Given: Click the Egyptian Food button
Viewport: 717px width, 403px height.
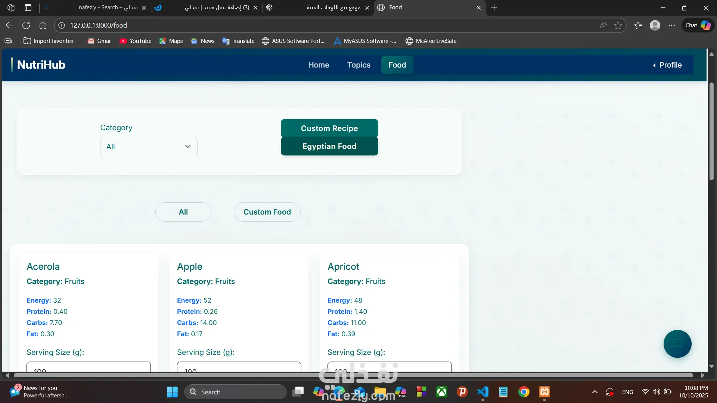Looking at the screenshot, I should click(329, 146).
